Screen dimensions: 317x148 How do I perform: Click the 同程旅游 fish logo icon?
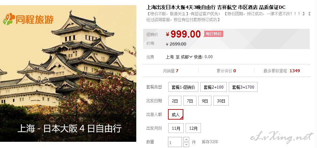coord(9,19)
